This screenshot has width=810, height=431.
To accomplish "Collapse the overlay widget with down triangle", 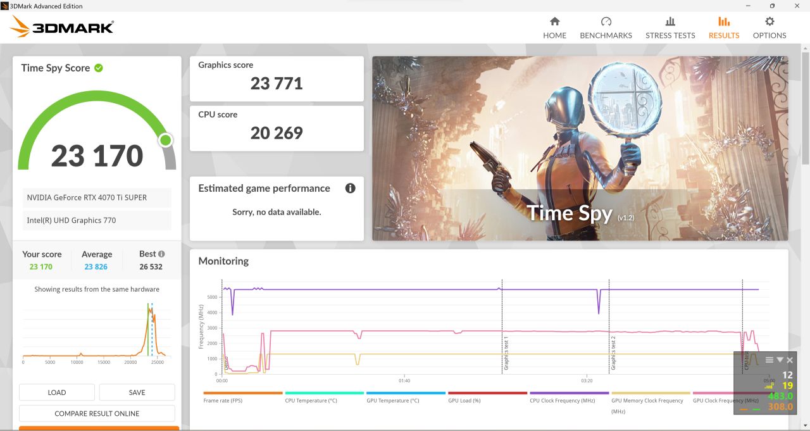I will point(780,359).
